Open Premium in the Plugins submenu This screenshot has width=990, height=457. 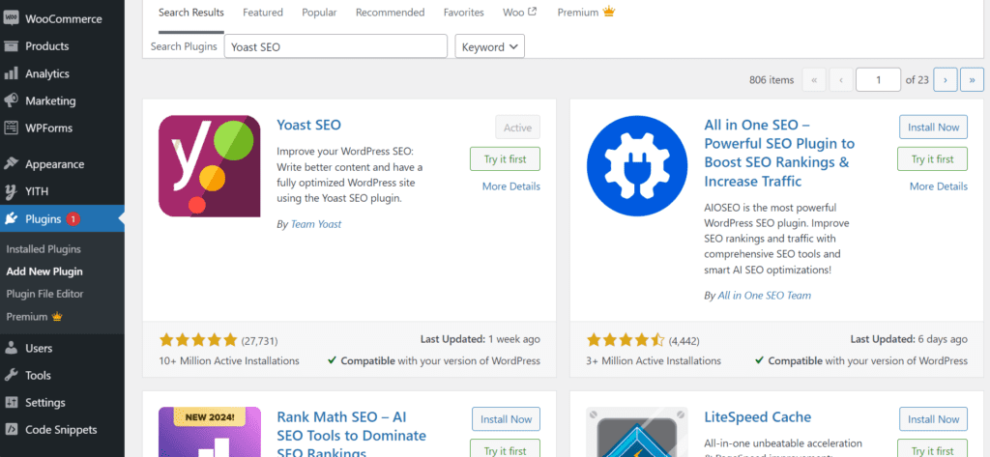pyautogui.click(x=35, y=316)
